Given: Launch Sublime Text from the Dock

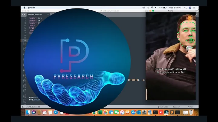Looking at the screenshot, I should pos(172,112).
